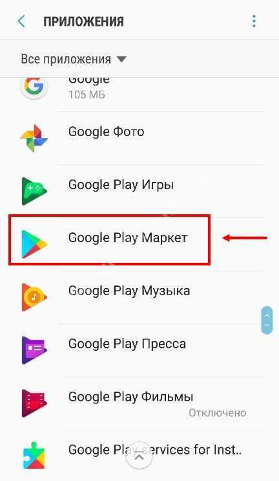Click the fast scroll handle
Image resolution: width=279 pixels, height=481 pixels.
coord(267,320)
